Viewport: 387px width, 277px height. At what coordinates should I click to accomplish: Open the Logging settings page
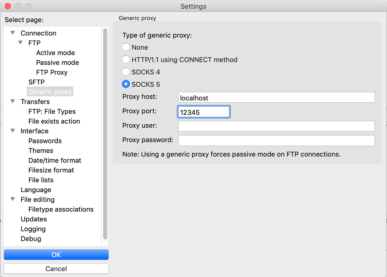pyautogui.click(x=33, y=229)
